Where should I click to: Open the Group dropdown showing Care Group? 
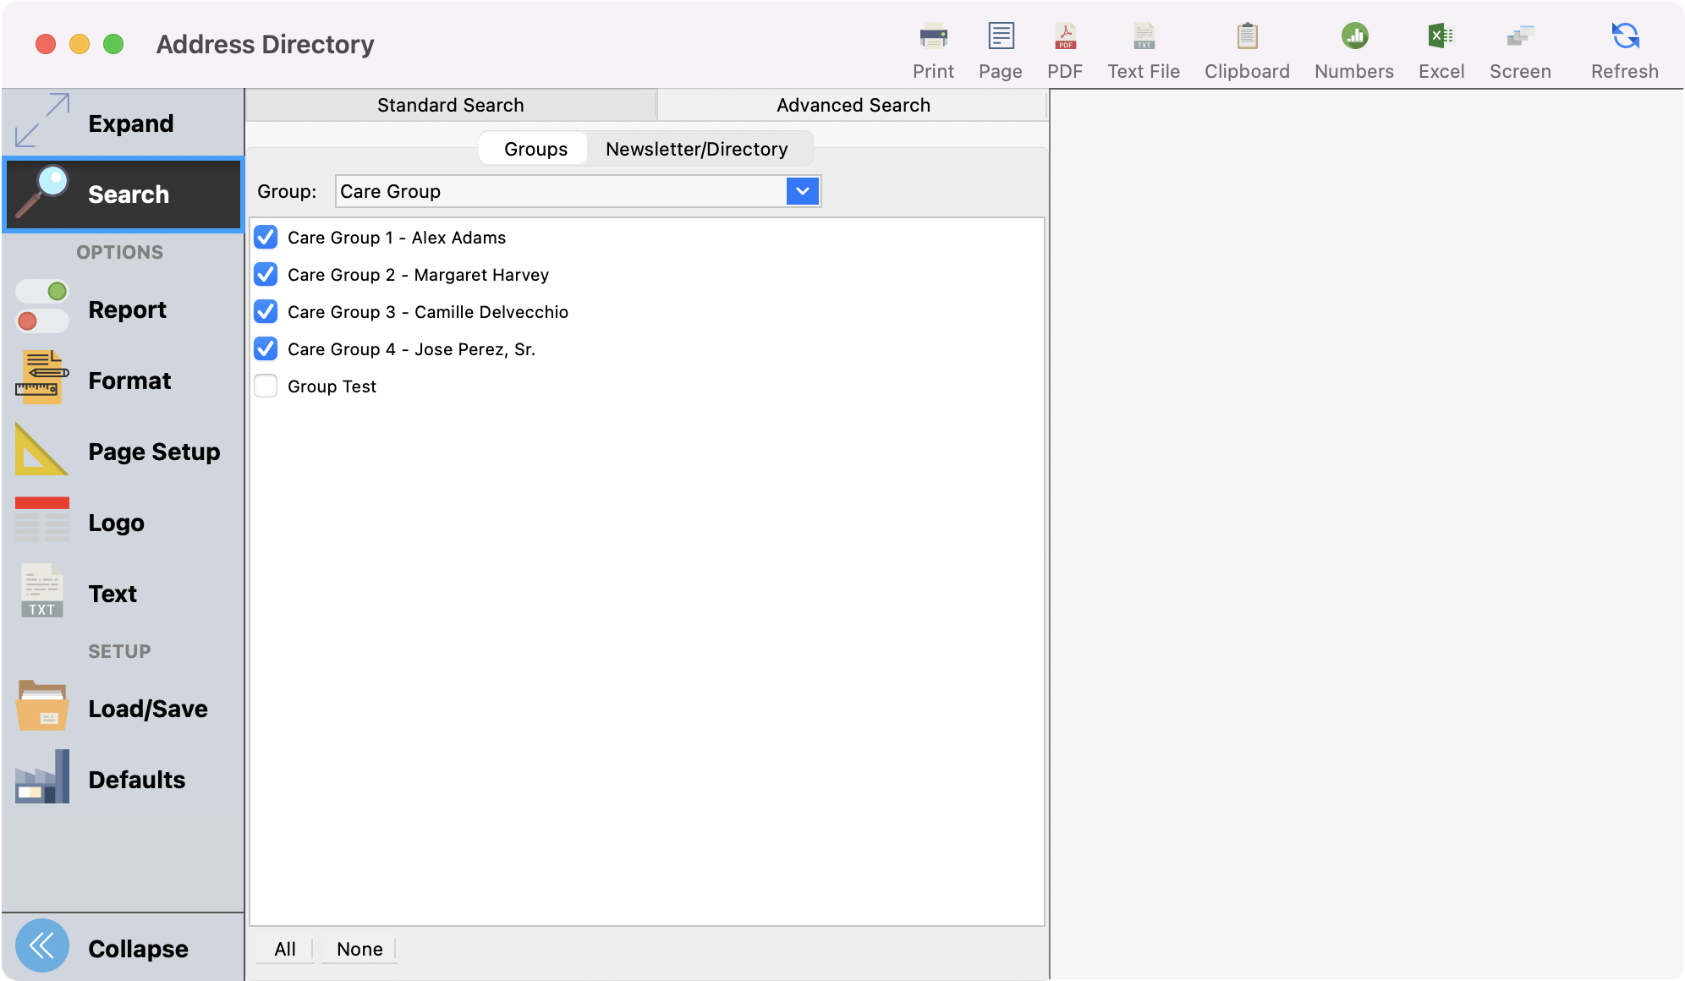click(802, 191)
